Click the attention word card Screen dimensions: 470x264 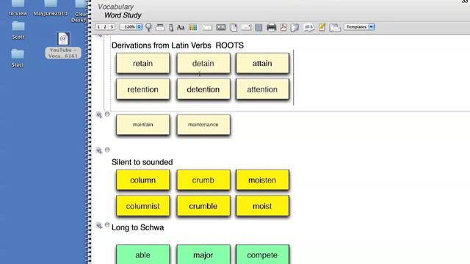coord(263,89)
